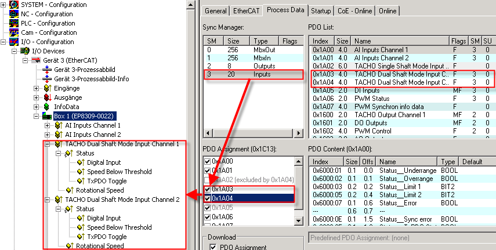Screen dimensions: 496x250
Task: Click Speed Below Threshold icon under Channel 2
Action: [81, 227]
